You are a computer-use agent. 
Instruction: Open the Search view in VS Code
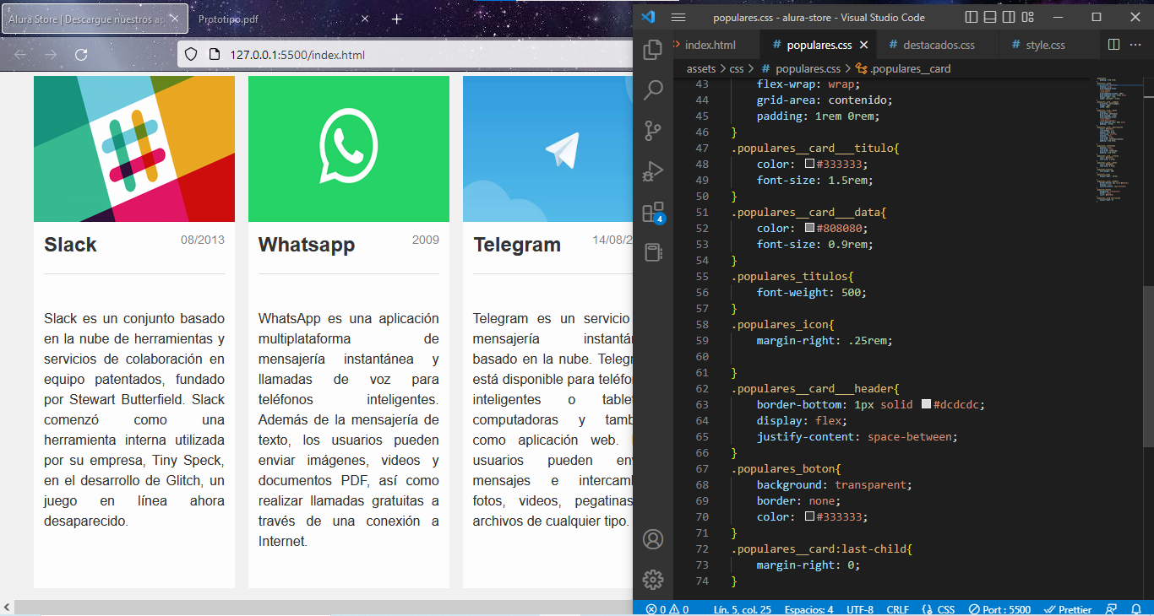[x=652, y=91]
